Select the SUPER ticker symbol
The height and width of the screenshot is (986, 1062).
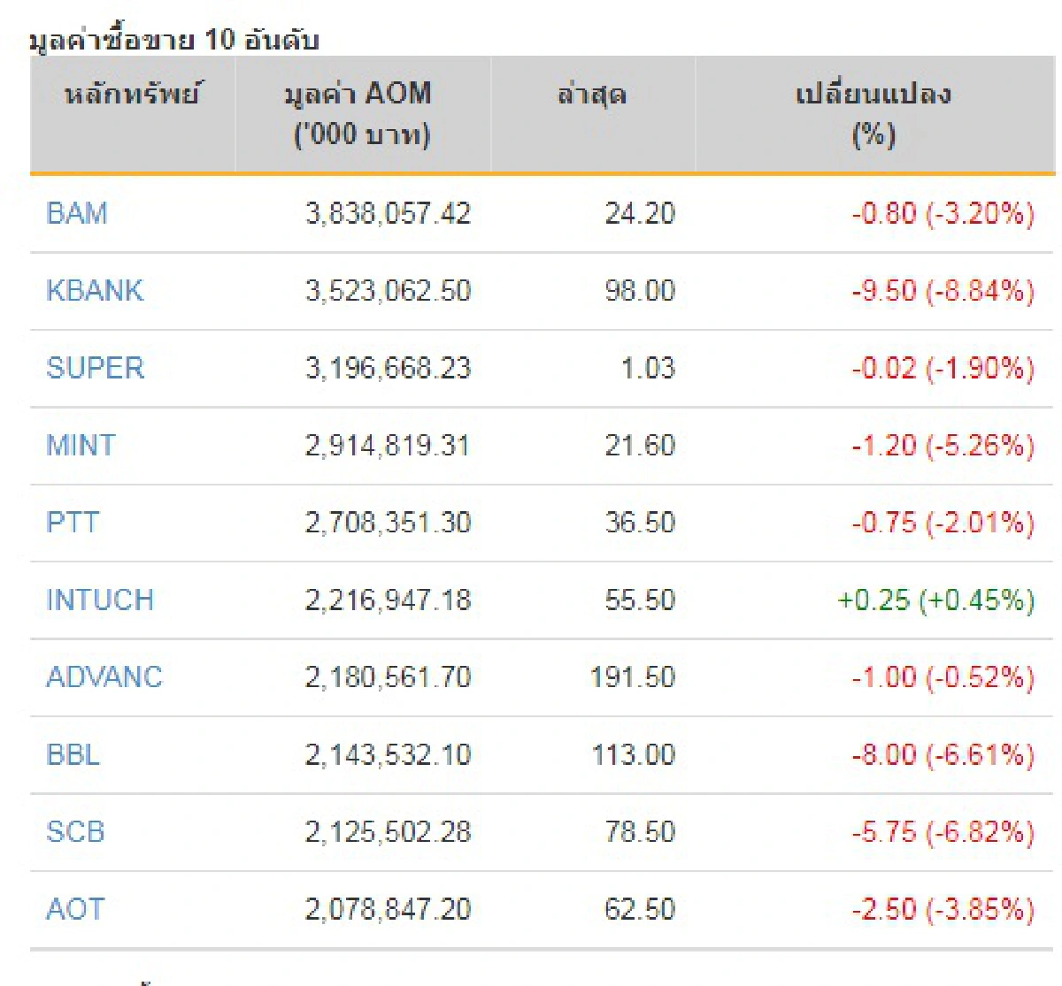(95, 368)
